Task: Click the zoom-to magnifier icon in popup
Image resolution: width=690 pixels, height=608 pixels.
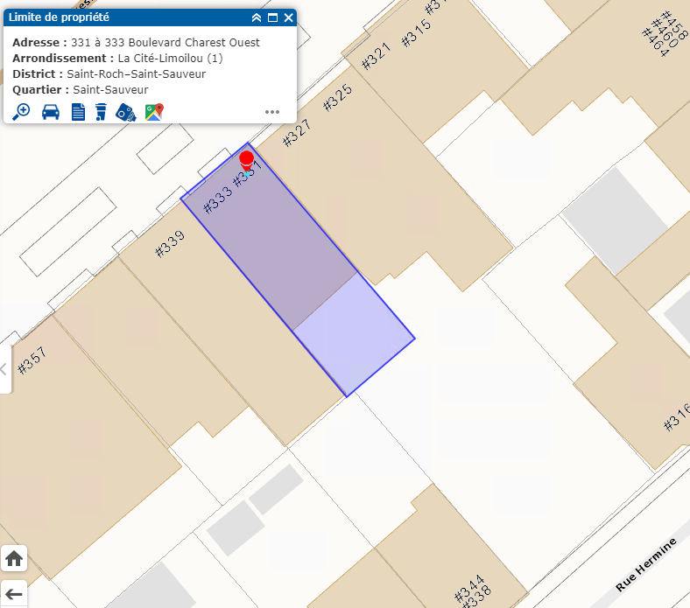Action: [x=21, y=112]
